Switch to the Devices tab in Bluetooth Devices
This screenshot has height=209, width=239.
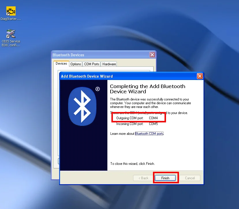click(61, 64)
